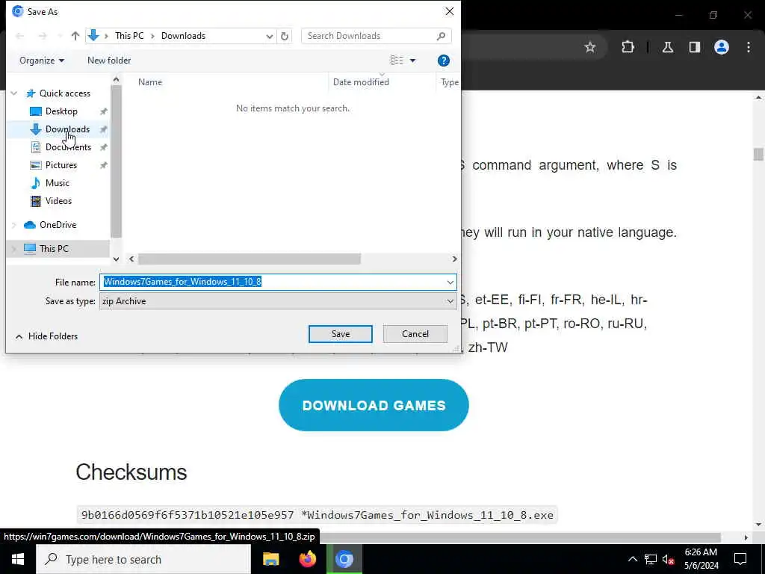Image resolution: width=765 pixels, height=574 pixels.
Task: Open view options dropdown arrow
Action: click(412, 61)
